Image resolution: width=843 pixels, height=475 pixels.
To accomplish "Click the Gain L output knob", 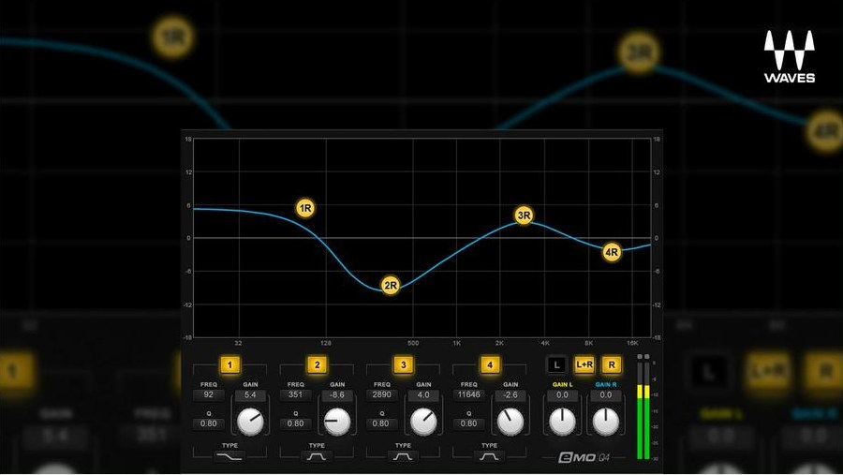I will tap(562, 422).
